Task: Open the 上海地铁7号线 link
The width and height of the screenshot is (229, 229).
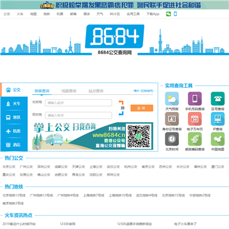Action: [x=94, y=195]
